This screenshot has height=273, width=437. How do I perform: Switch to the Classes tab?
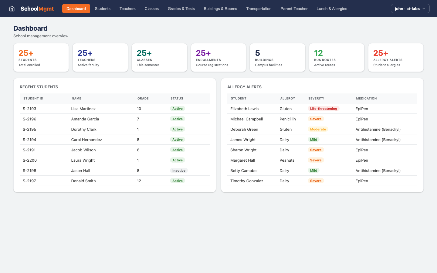point(151,8)
